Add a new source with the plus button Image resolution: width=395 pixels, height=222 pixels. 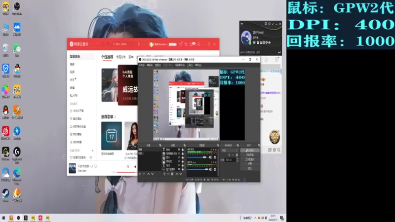pyautogui.click(x=164, y=174)
